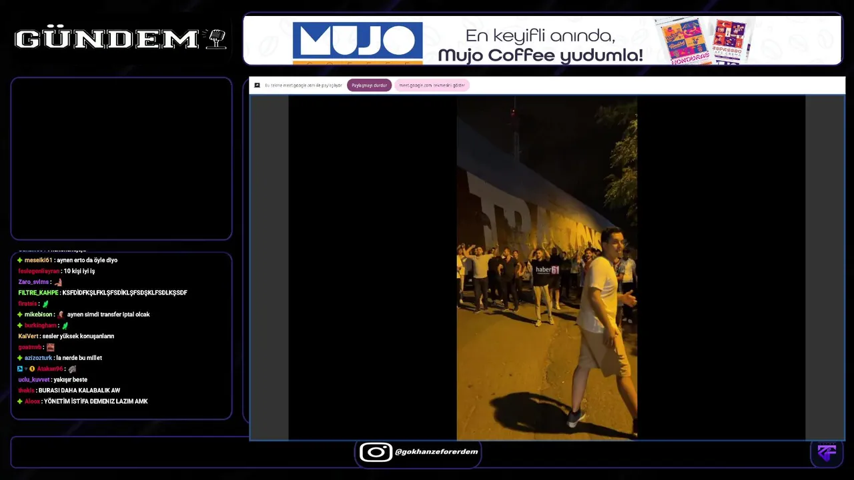Click username FILTRE_KAHPE in chat

pyautogui.click(x=38, y=293)
